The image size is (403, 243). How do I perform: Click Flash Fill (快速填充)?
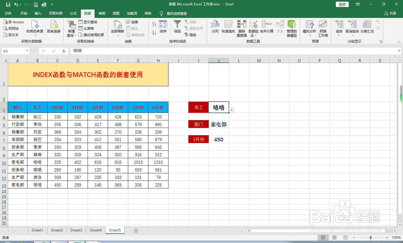[228, 27]
